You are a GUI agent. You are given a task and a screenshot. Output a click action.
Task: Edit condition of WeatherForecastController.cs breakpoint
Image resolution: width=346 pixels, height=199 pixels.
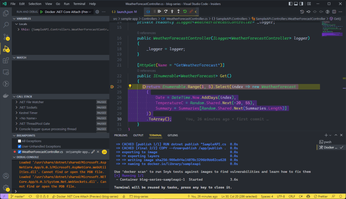pyautogui.click(x=93, y=152)
